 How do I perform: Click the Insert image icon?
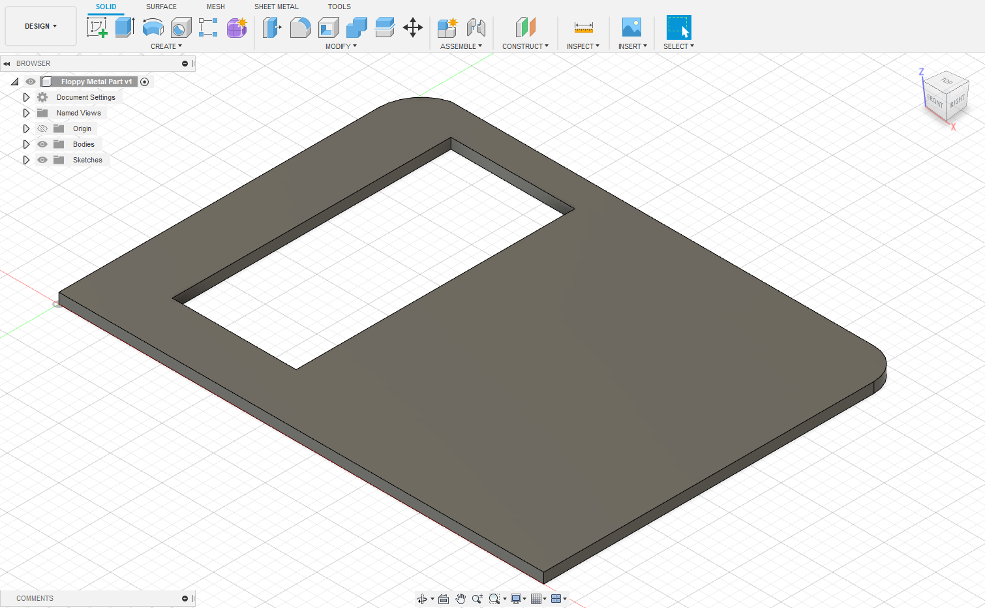[x=631, y=27]
